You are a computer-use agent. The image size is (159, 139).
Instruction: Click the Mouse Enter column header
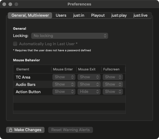64,69
